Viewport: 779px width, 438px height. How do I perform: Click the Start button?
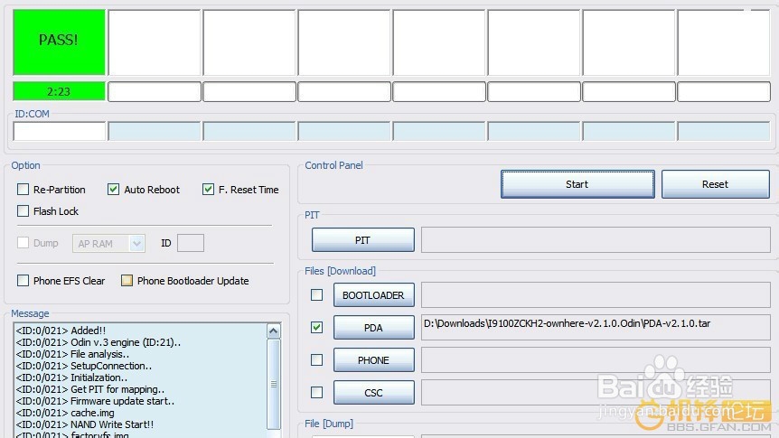click(x=577, y=184)
